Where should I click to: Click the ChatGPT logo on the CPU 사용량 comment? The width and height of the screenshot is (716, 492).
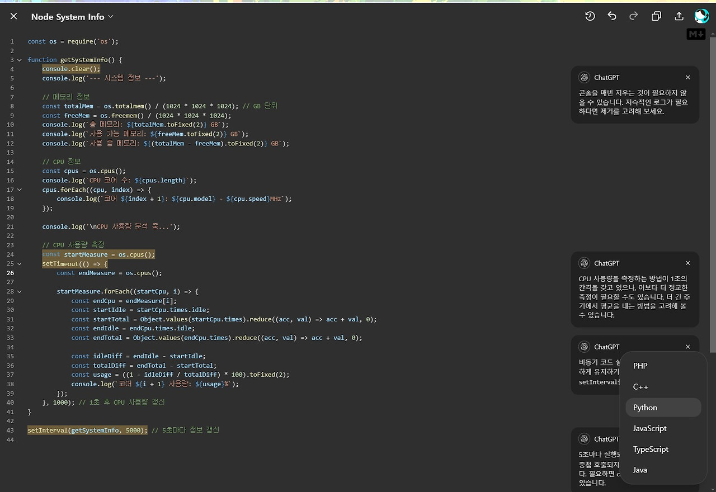tap(585, 263)
